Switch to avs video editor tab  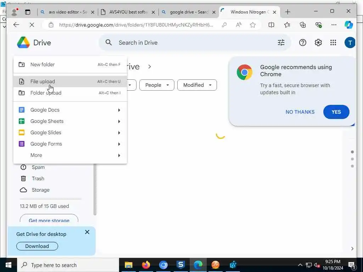(x=67, y=12)
